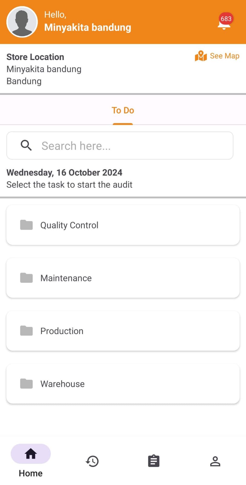Open the history clock icon tab
Viewport: 246px width, 485px height.
[x=92, y=461]
